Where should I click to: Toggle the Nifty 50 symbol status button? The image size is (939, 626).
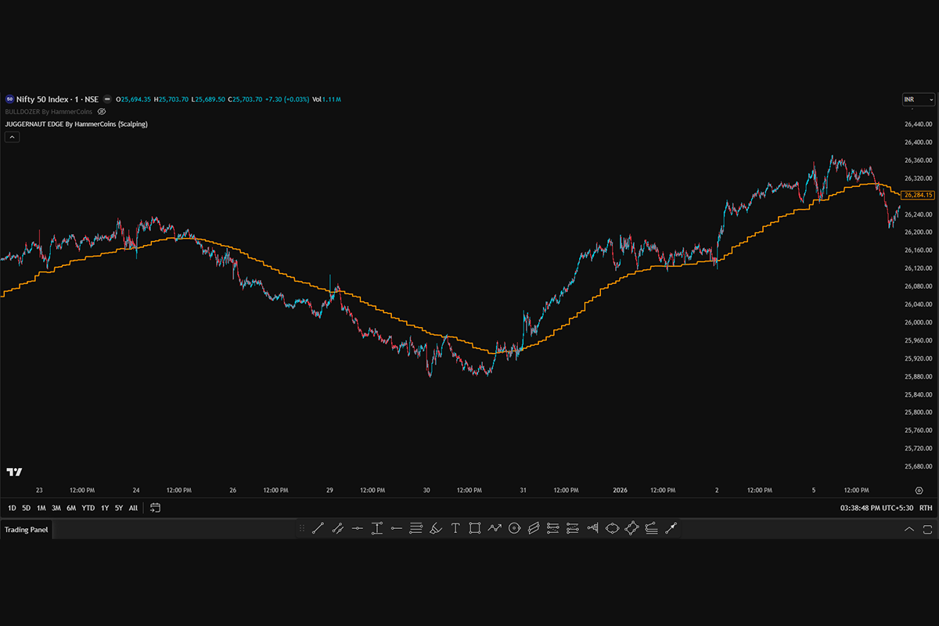(107, 99)
